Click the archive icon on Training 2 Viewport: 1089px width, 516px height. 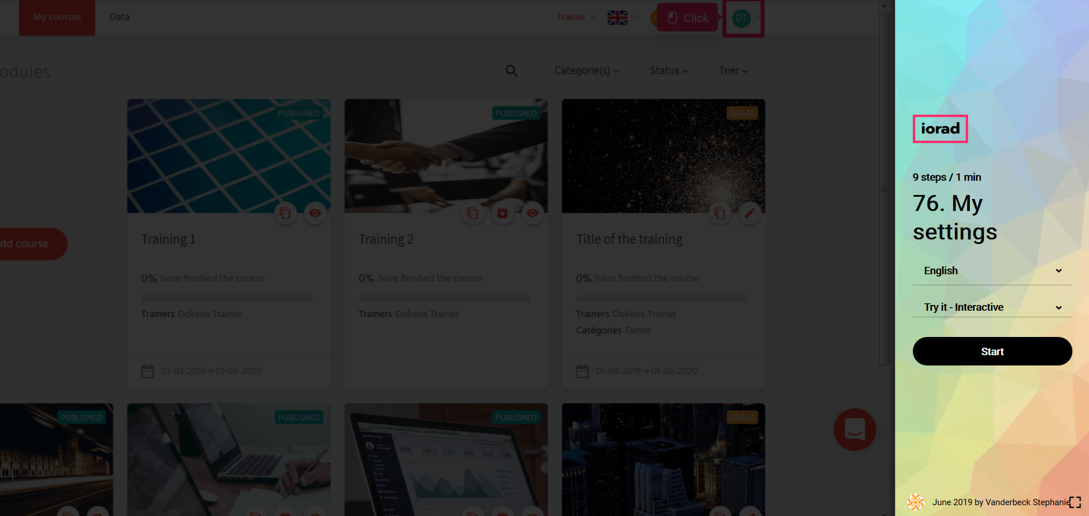502,213
